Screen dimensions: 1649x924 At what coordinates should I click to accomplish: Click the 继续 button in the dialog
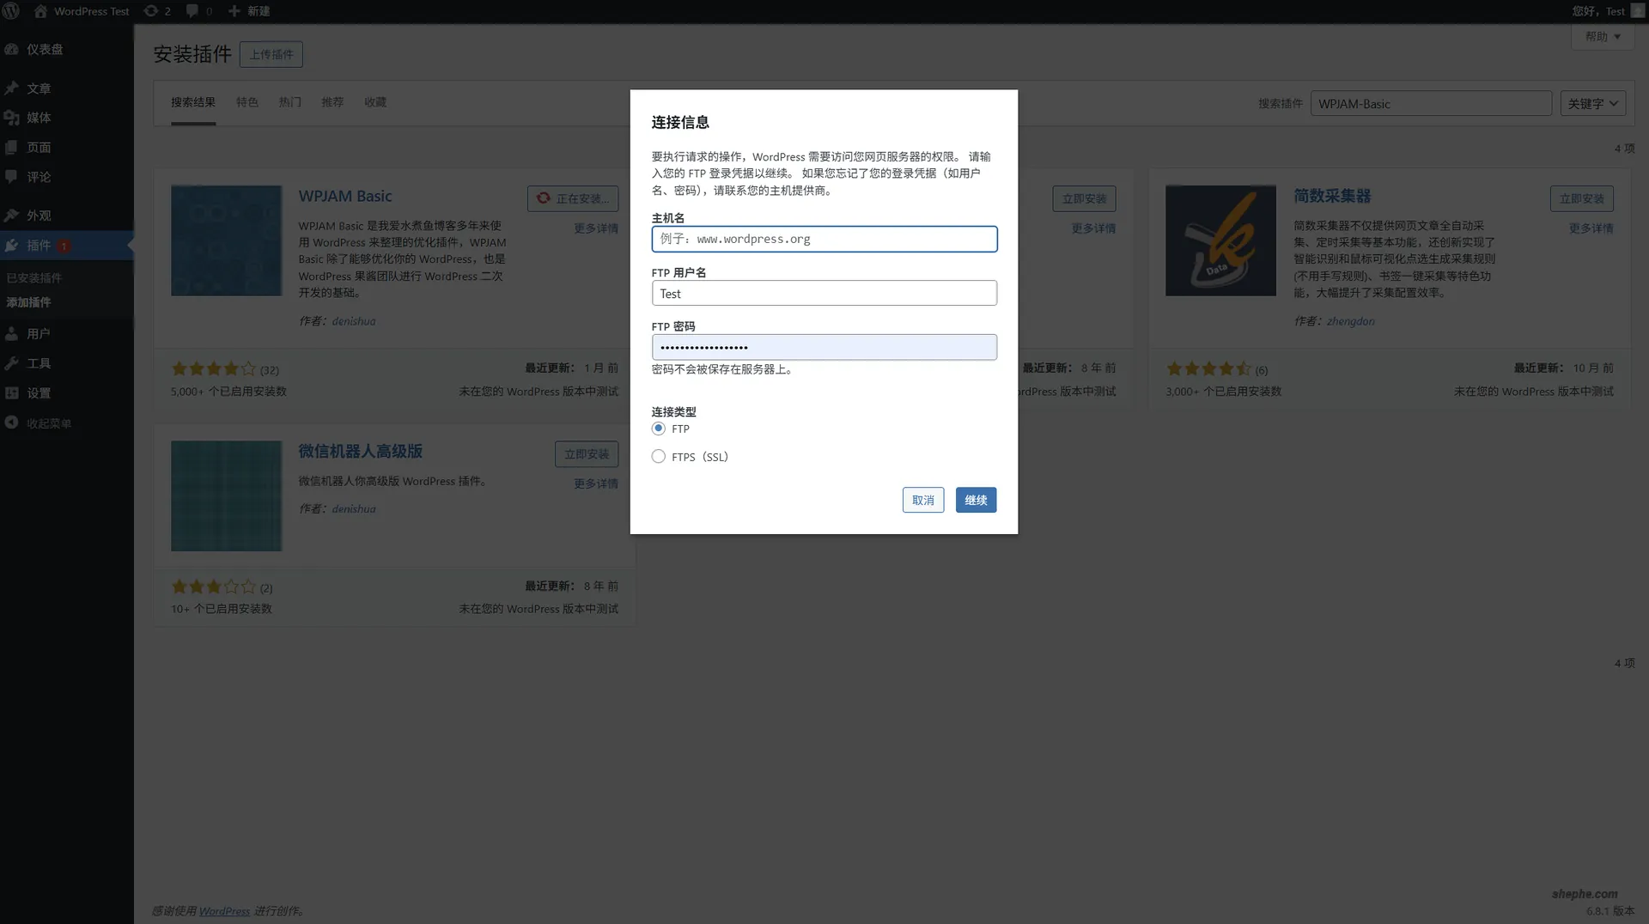pyautogui.click(x=976, y=499)
